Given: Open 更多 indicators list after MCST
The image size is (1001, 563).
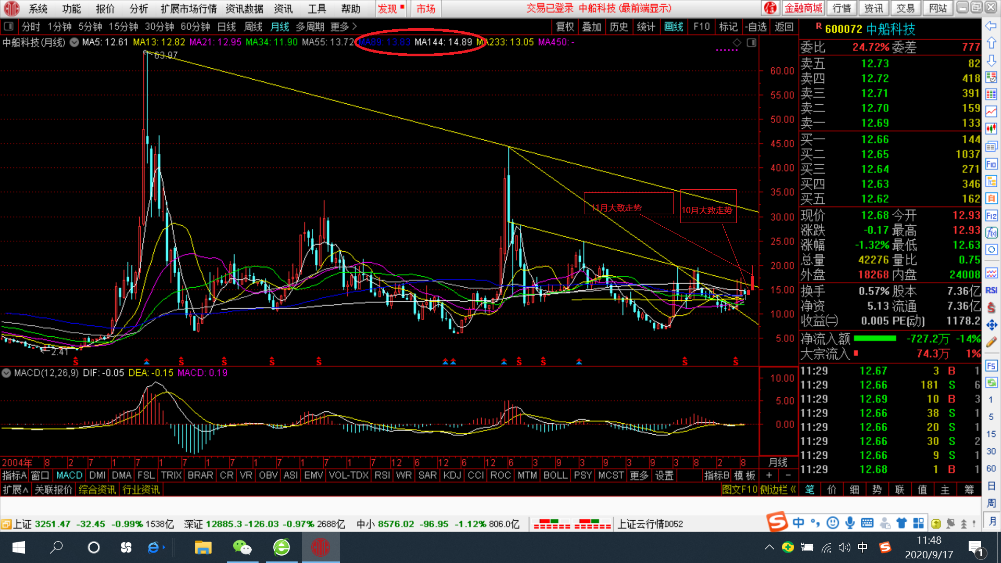Looking at the screenshot, I should tap(639, 475).
